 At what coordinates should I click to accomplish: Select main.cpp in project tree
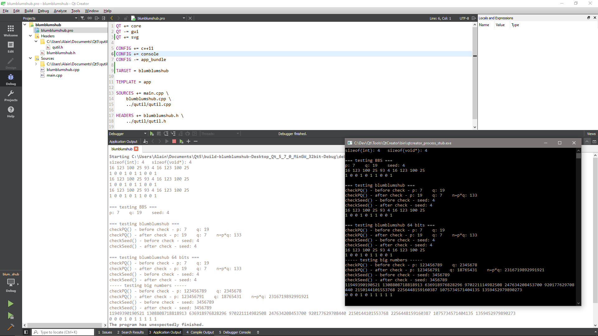[x=55, y=75]
